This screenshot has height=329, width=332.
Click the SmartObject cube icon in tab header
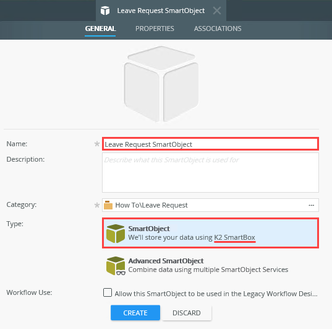105,11
